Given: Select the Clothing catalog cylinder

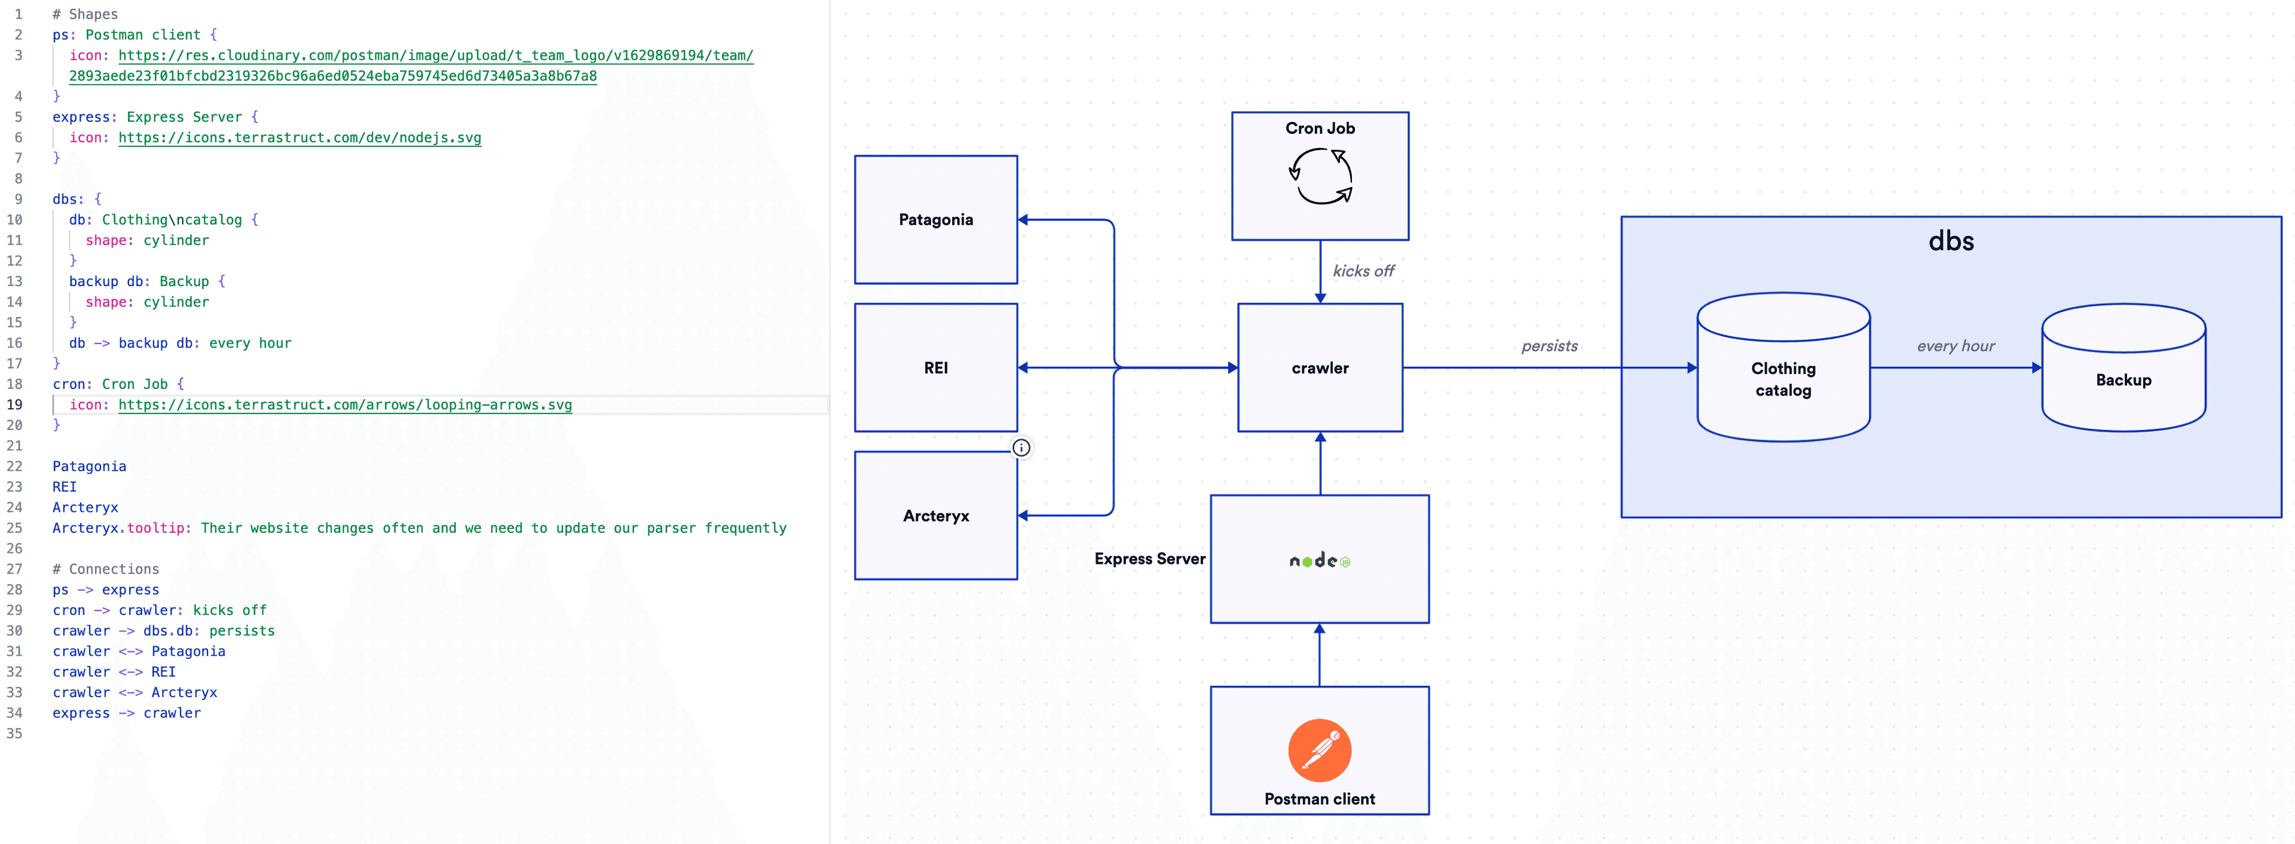Looking at the screenshot, I should (x=1783, y=368).
